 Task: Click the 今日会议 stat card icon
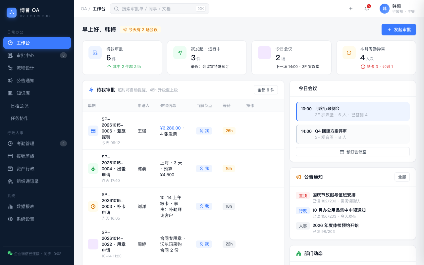264,53
